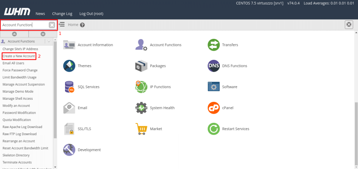Viewport: 358px width, 169px height.
Task: Click the support lifebuoy icon at top right
Action: [349, 24]
